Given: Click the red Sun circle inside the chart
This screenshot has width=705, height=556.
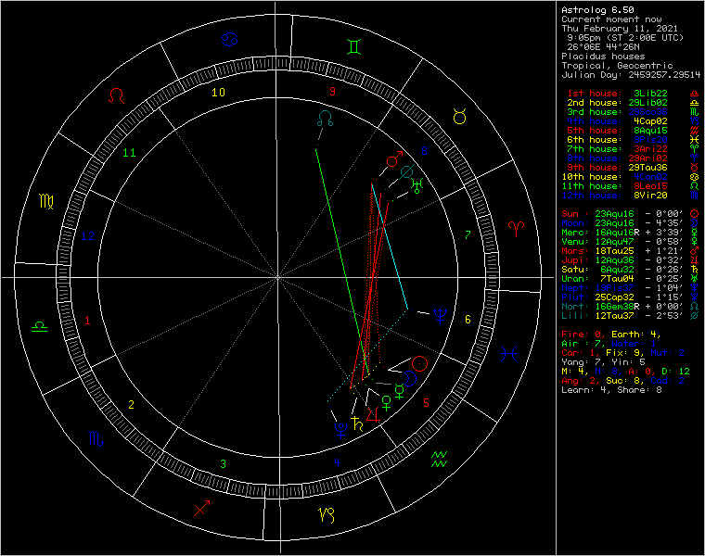Looking at the screenshot, I should (421, 363).
